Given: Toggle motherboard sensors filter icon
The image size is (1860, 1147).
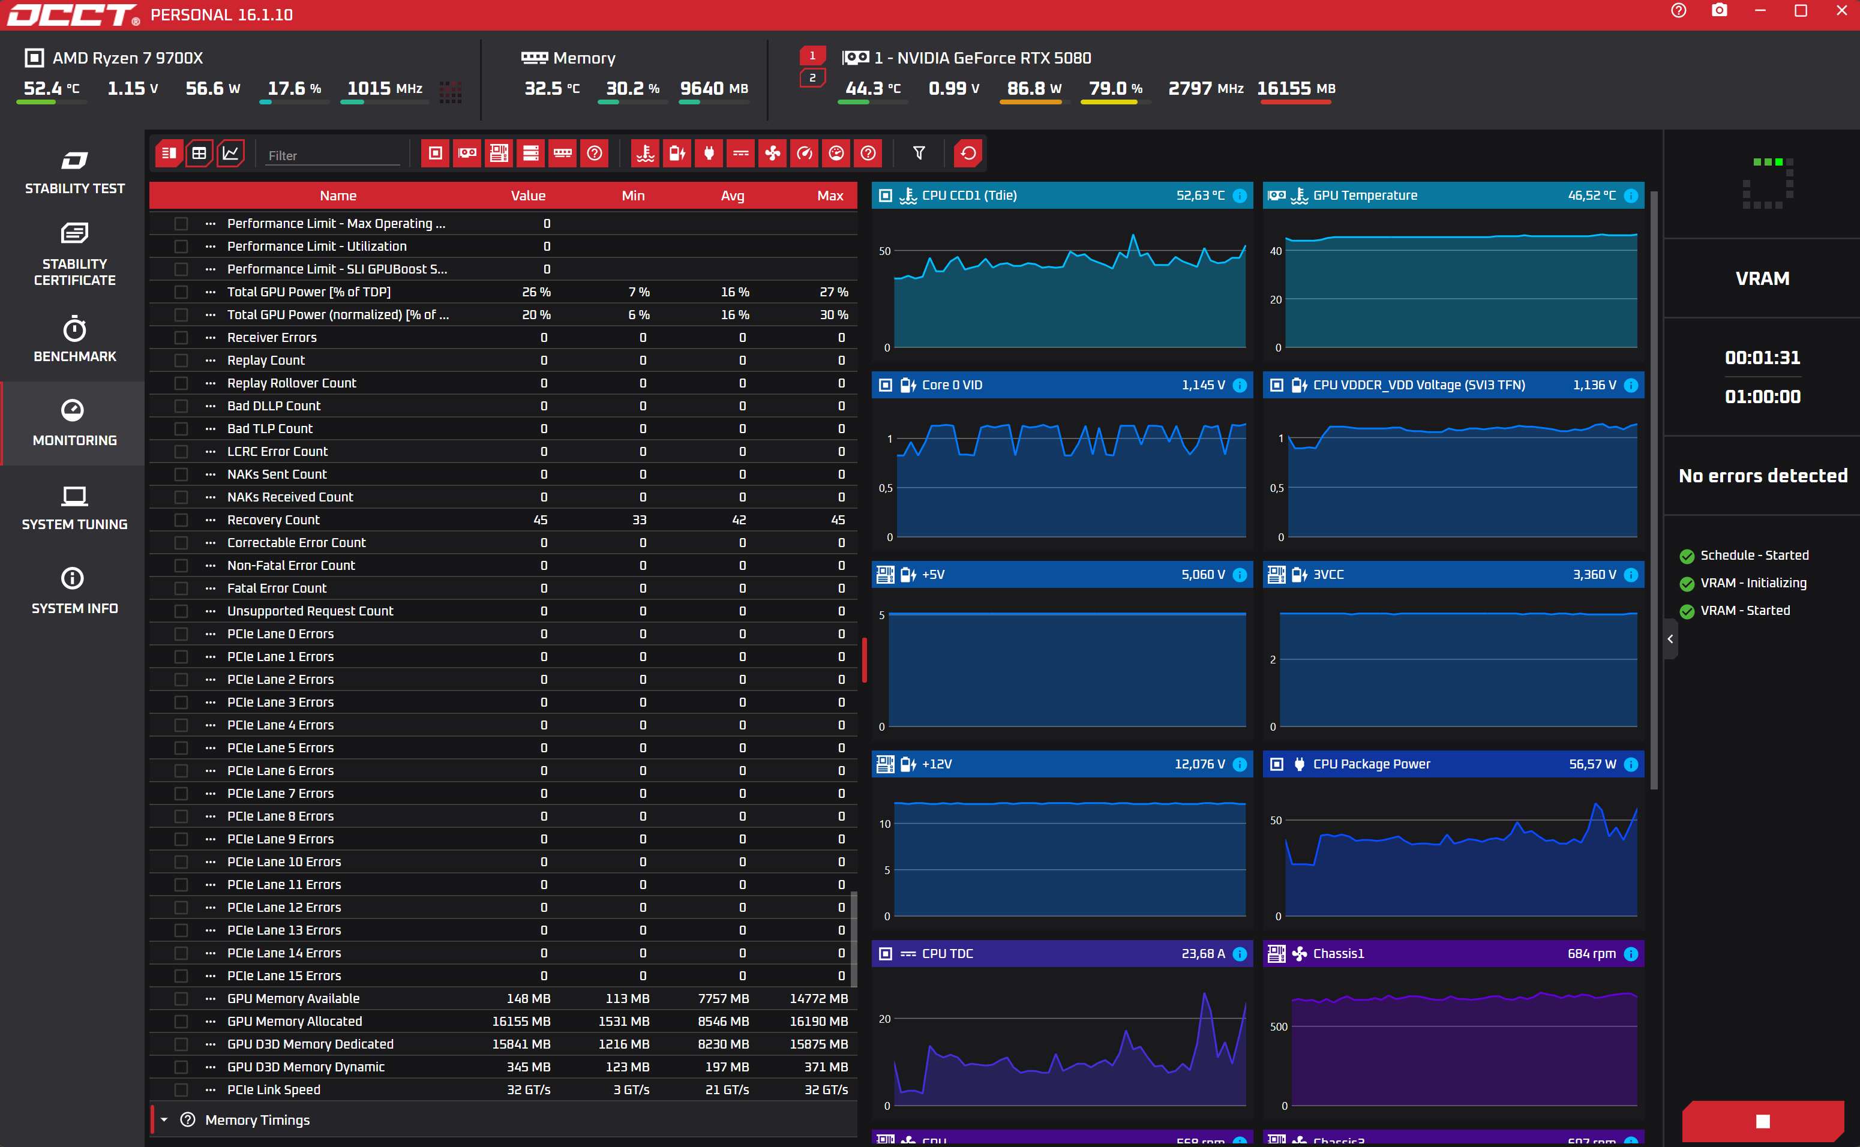Looking at the screenshot, I should pos(499,153).
